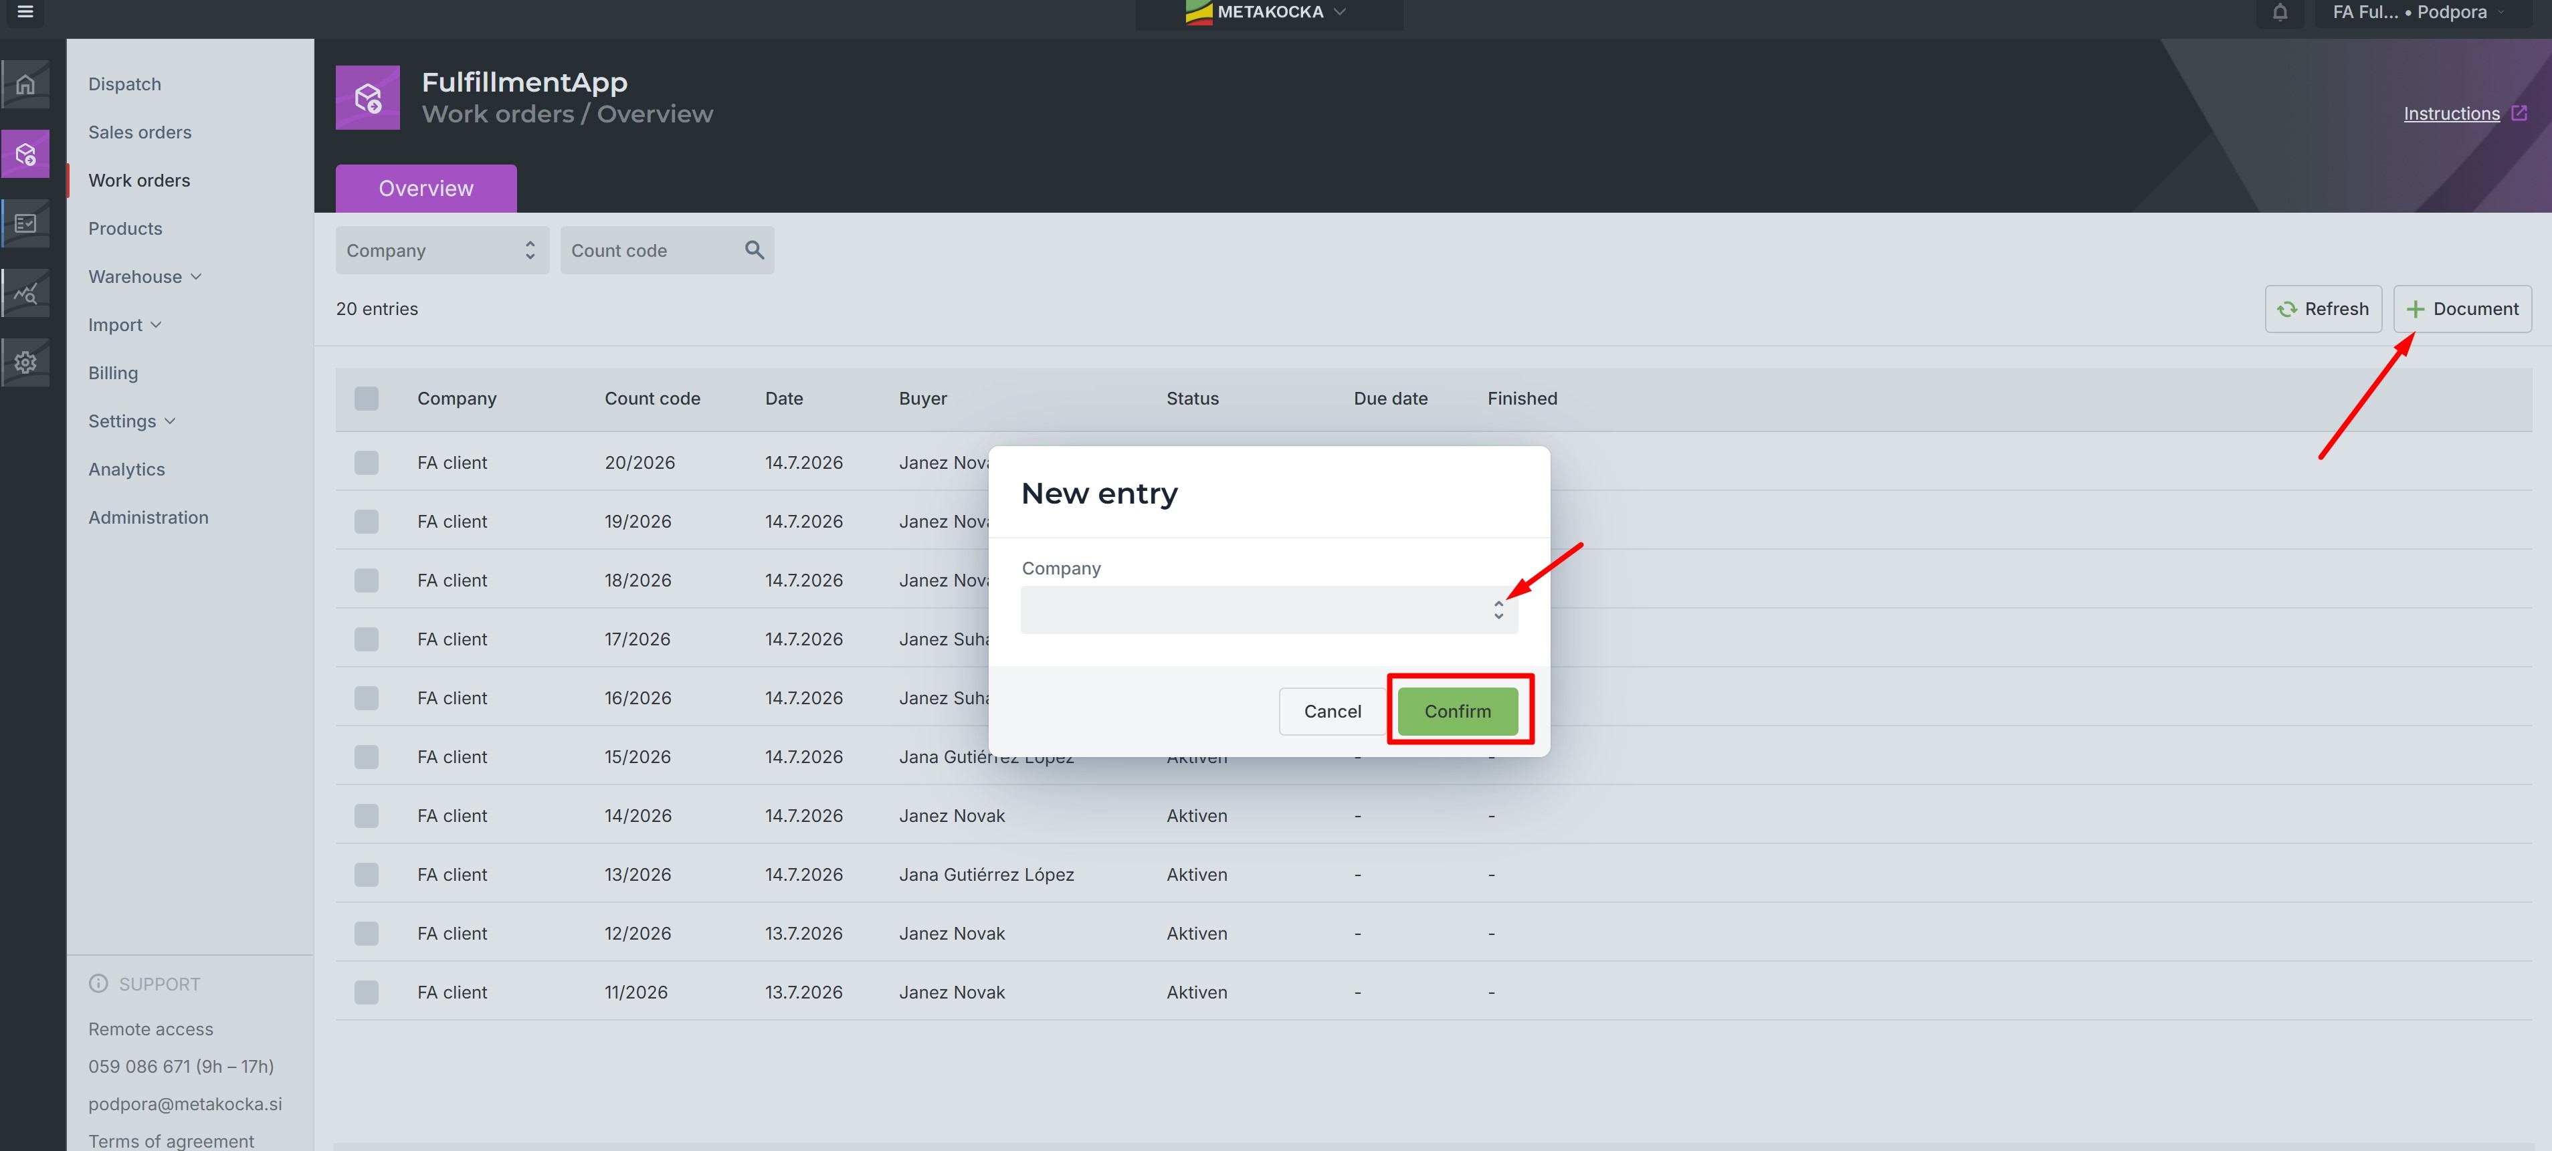Check the row 14/2026 checkbox
Image resolution: width=2552 pixels, height=1151 pixels.
[367, 816]
